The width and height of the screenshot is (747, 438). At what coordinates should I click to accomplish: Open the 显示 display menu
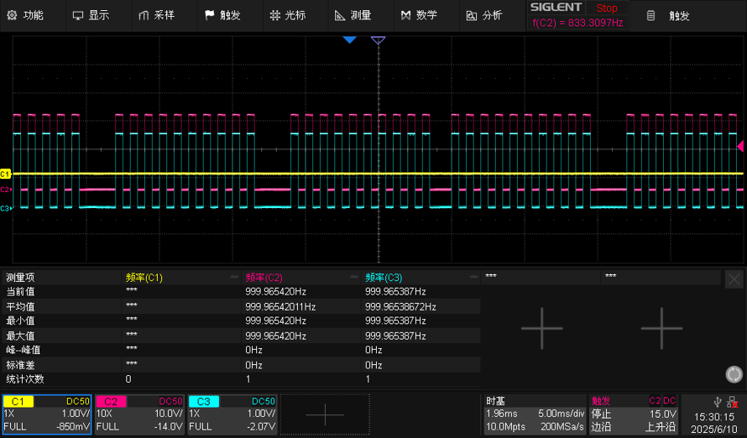tap(91, 16)
